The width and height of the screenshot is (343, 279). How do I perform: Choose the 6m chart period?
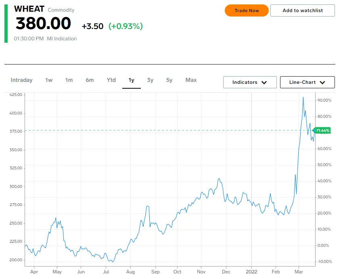point(90,80)
